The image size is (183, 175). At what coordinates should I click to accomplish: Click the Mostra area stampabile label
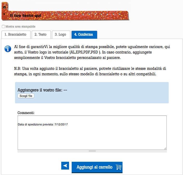21,26
